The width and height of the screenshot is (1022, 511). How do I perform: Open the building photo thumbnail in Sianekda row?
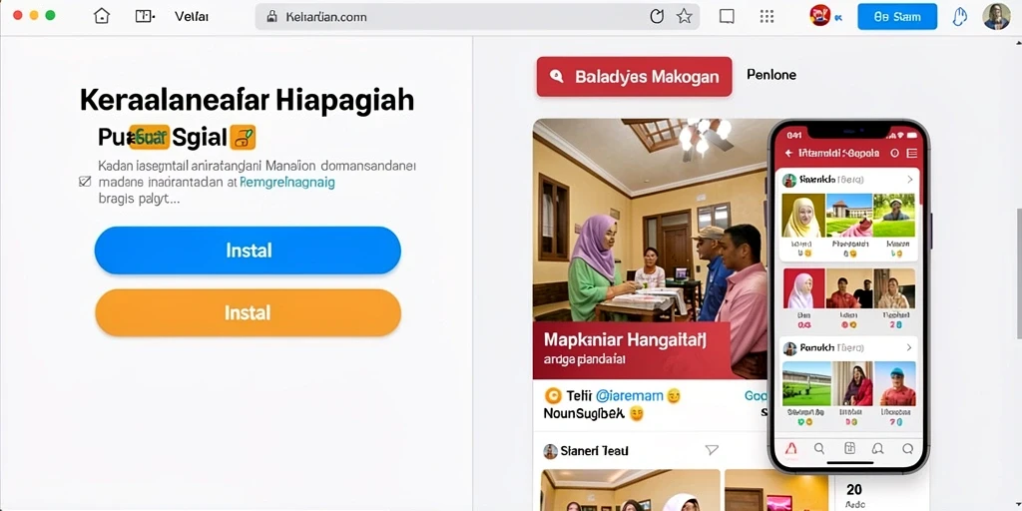point(849,216)
